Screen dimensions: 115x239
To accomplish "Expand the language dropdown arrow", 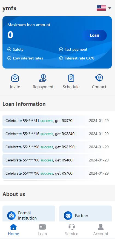I will click(x=110, y=8).
